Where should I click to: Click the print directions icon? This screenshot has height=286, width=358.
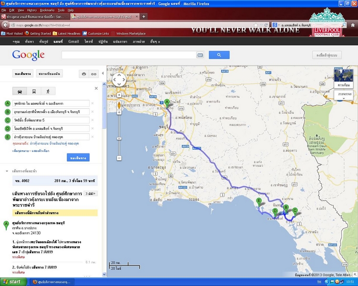pyautogui.click(x=84, y=74)
